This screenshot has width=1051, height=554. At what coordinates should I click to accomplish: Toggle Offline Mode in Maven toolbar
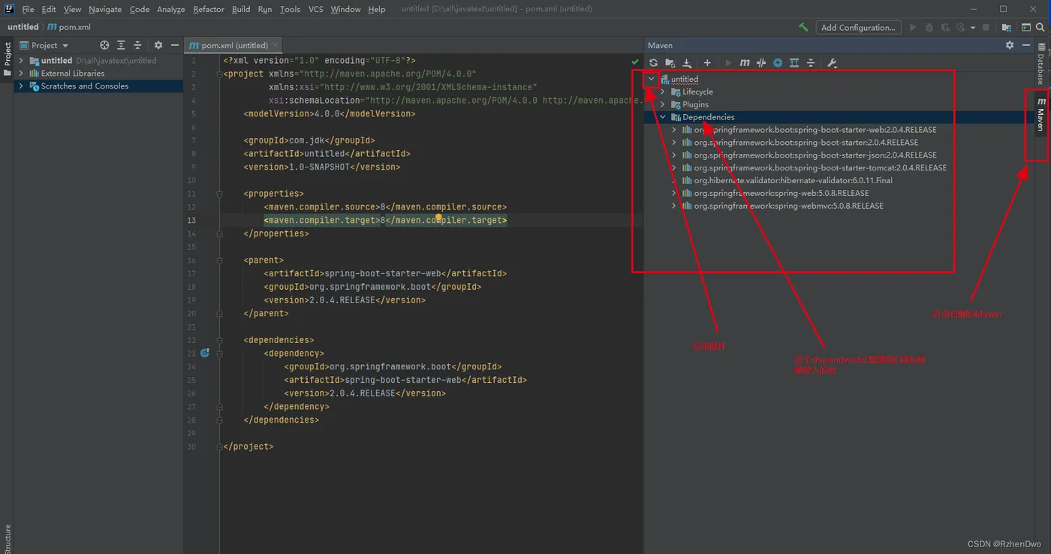[761, 63]
